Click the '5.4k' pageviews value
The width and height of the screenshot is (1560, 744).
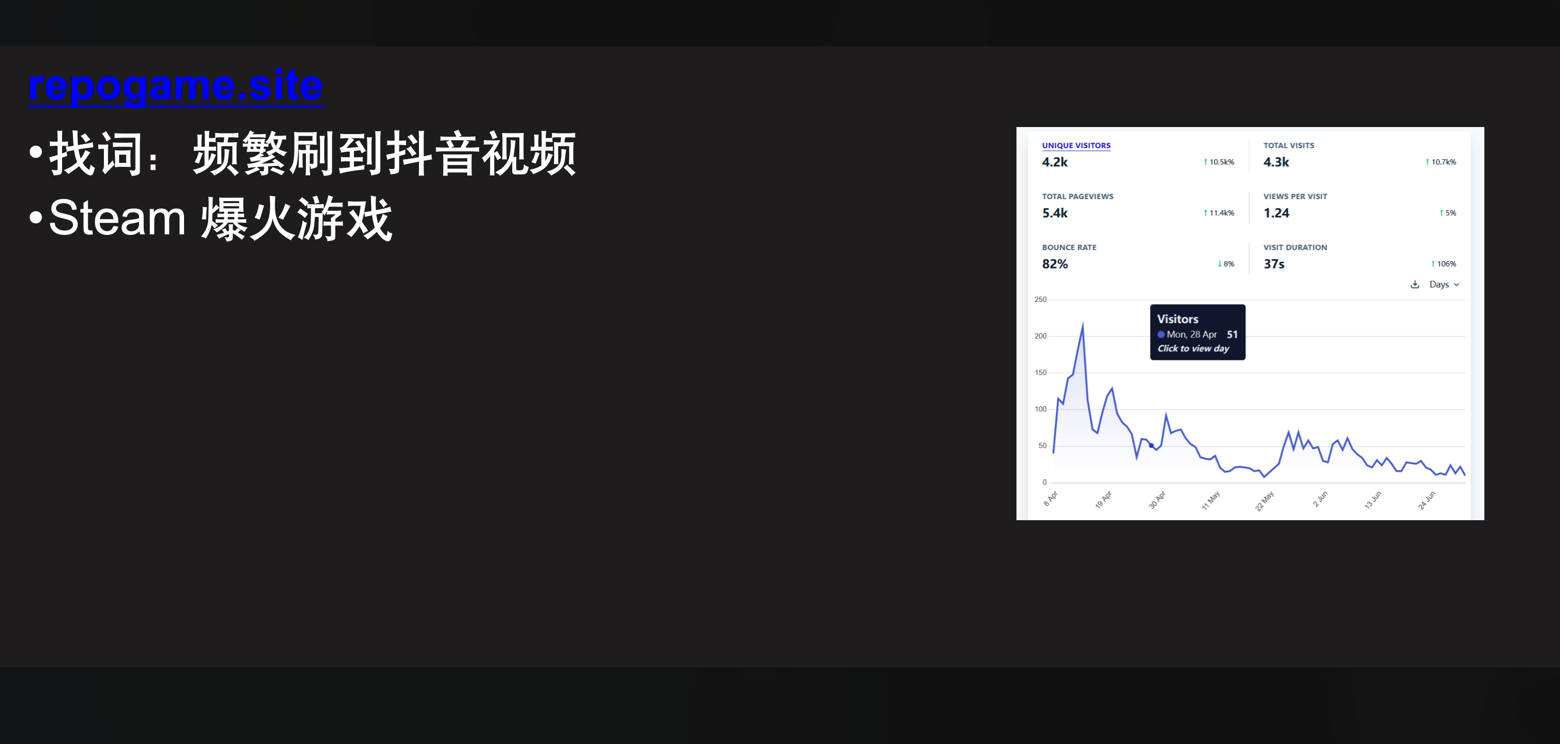coord(1054,213)
